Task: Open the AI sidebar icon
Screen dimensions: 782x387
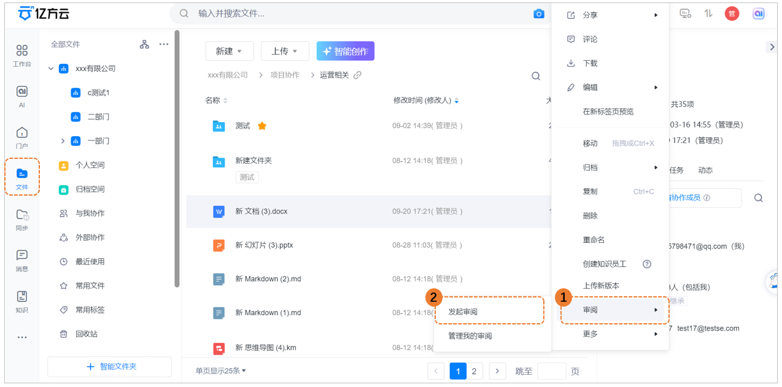Action: 22,95
